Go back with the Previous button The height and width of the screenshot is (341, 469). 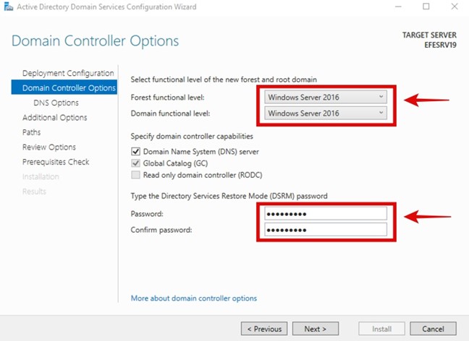click(264, 329)
